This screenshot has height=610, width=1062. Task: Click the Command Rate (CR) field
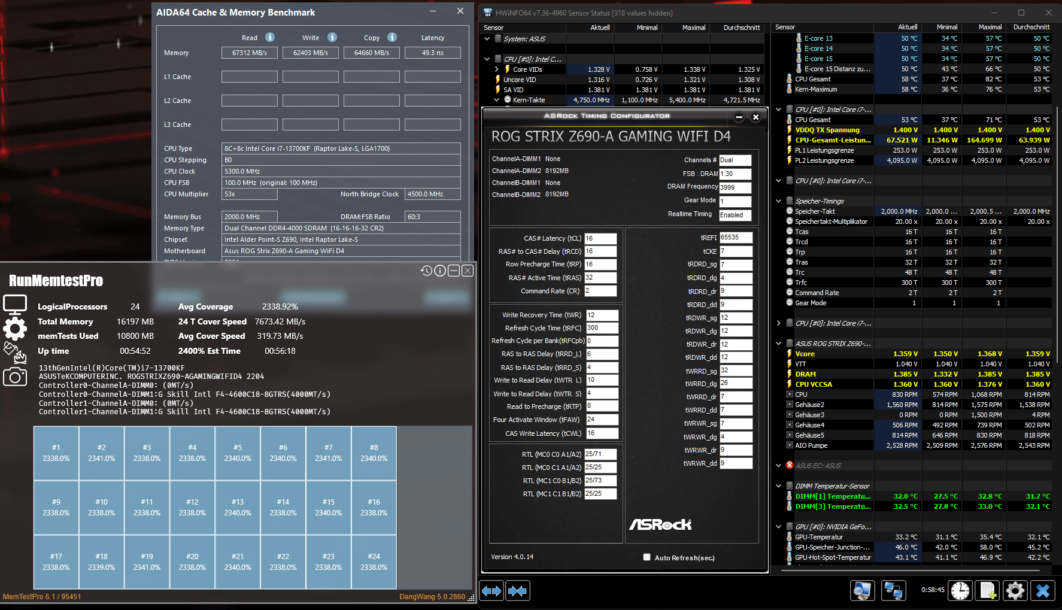pyautogui.click(x=600, y=291)
